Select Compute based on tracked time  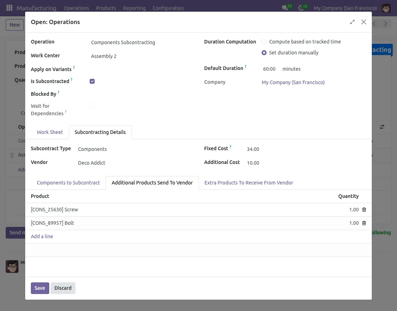(264, 41)
